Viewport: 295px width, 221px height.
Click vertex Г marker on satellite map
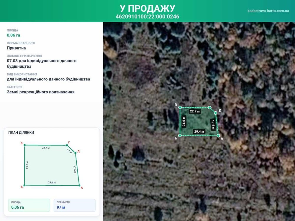tap(209, 108)
